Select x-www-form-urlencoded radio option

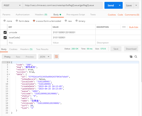point(34,21)
